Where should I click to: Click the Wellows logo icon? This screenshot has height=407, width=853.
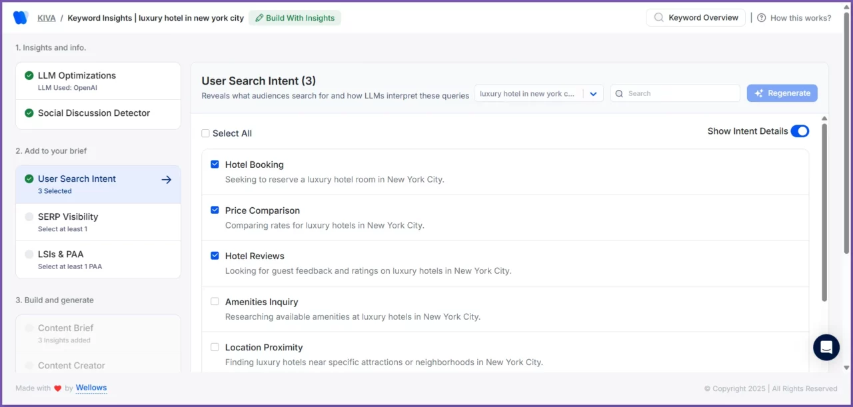(21, 18)
